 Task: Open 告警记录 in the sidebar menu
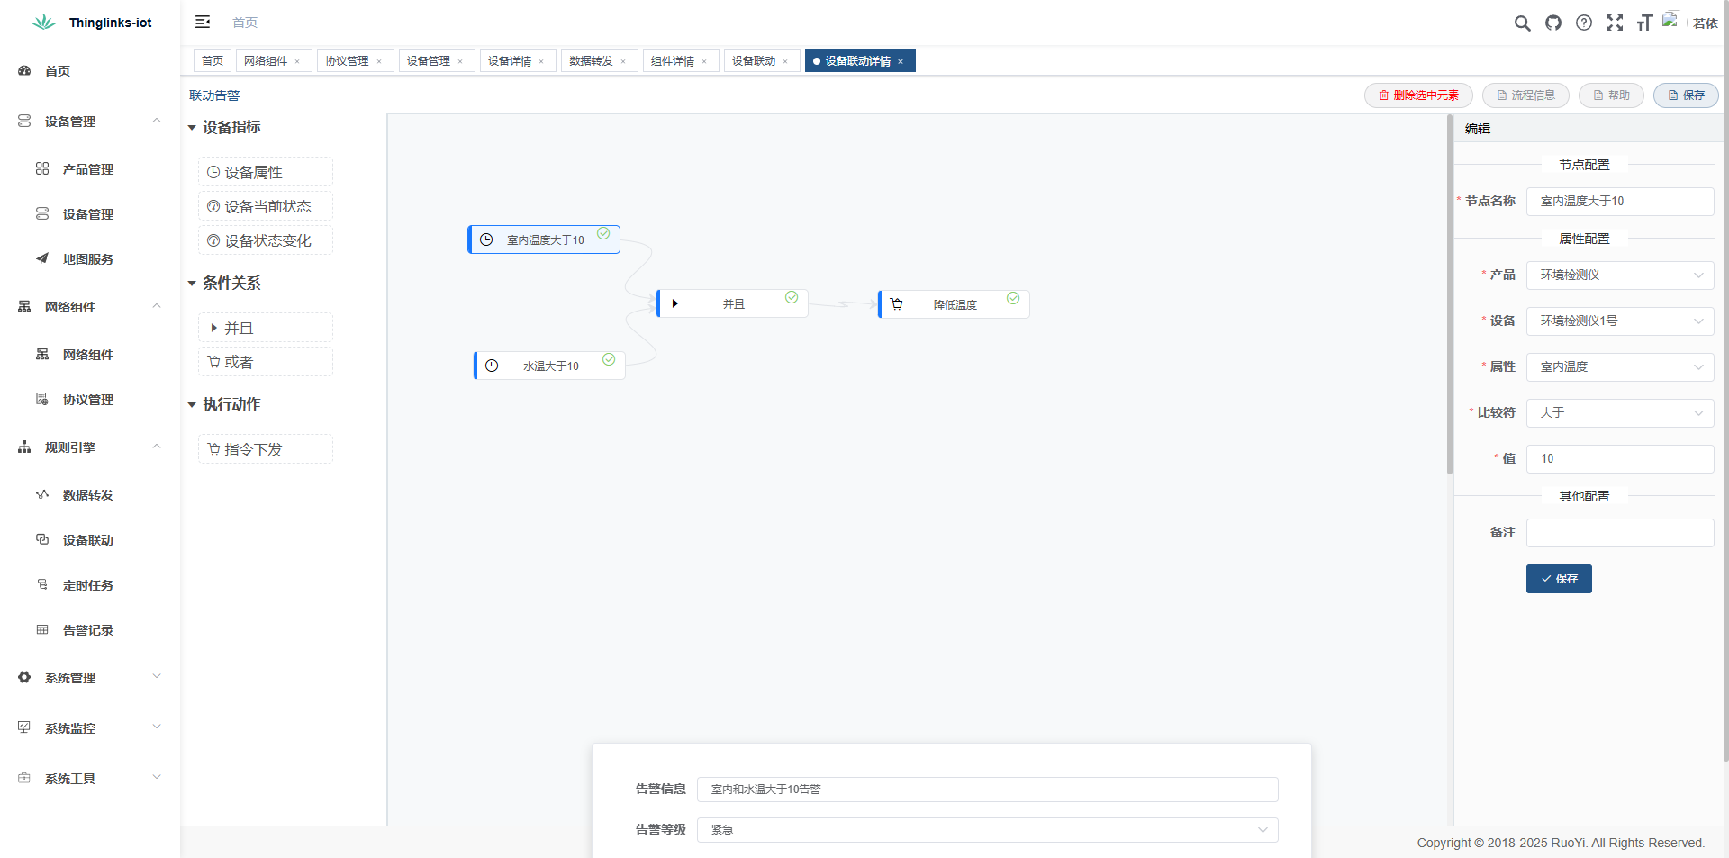click(88, 630)
